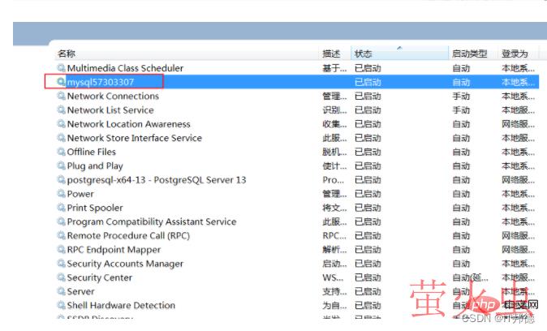Select Network Location Awareness service name
Image resolution: width=547 pixels, height=331 pixels.
128,124
